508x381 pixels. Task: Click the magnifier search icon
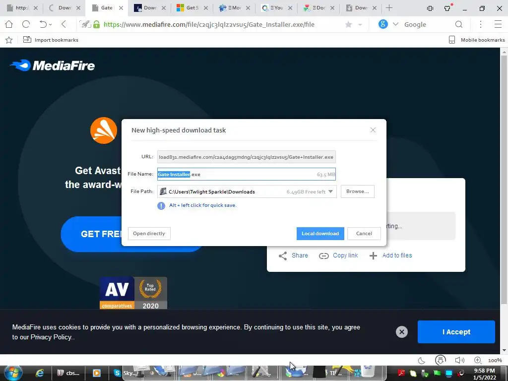pos(459,24)
